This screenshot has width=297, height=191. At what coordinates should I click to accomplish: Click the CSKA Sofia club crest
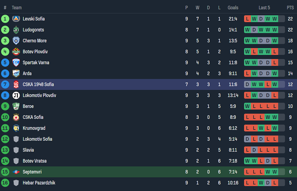pyautogui.click(x=16, y=117)
